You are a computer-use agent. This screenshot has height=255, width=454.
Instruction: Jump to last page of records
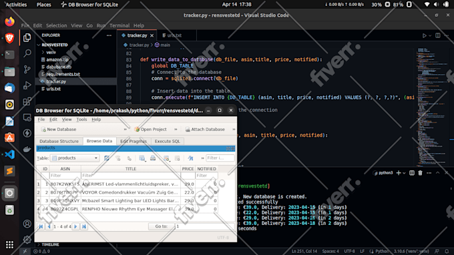(x=84, y=226)
